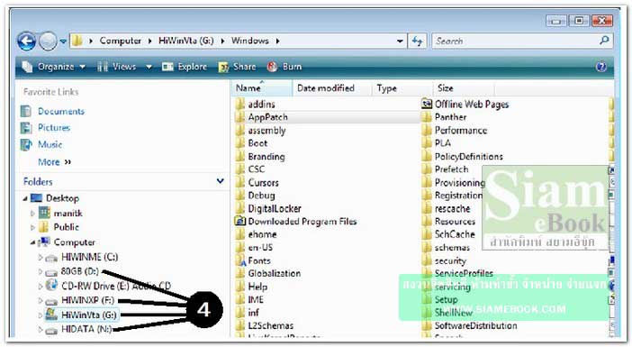Select Windows in the address breadcrumb
Viewport: 632px width, 347px height.
250,41
